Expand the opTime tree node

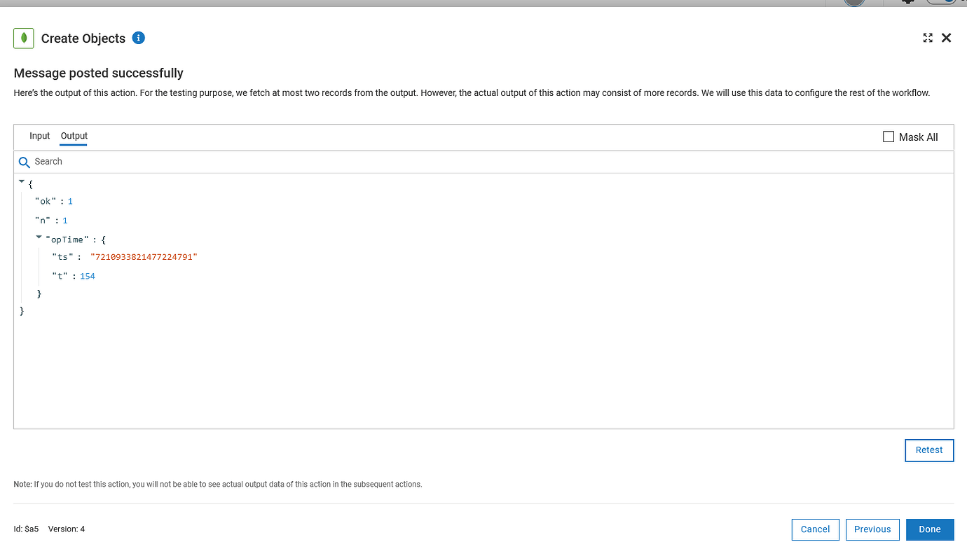coord(39,236)
